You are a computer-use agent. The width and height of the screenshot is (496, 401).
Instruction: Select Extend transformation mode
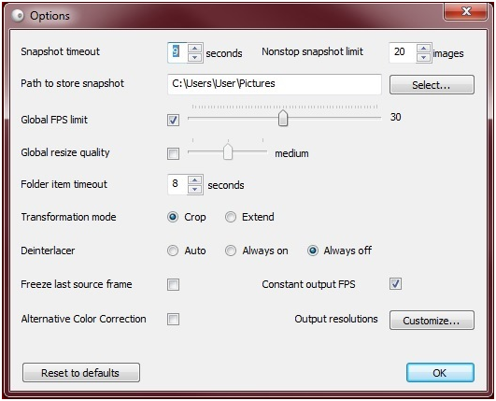click(231, 217)
